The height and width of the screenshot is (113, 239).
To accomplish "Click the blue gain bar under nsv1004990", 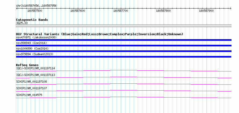I will pyautogui.click(x=124, y=51).
